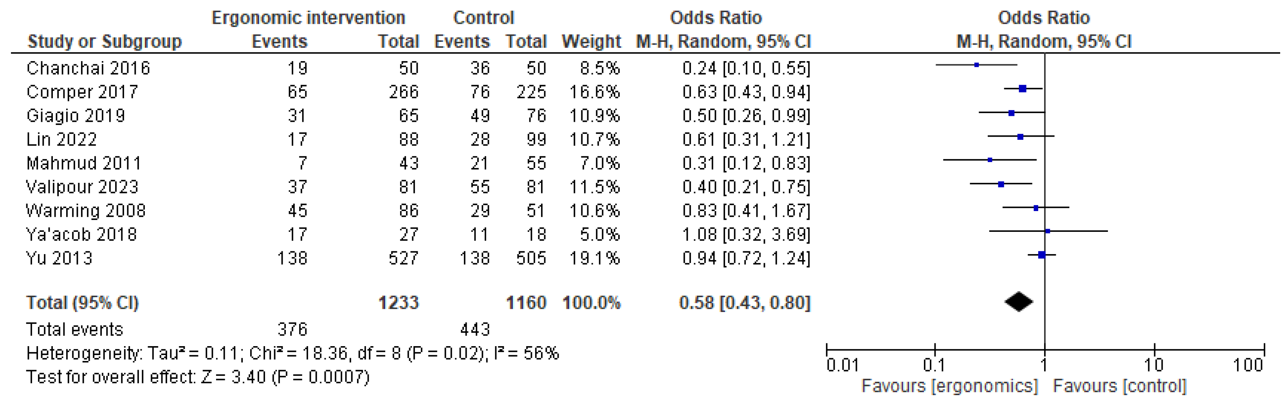Click the blue square for Ya'acob 2018
The image size is (1288, 408).
[1048, 231]
